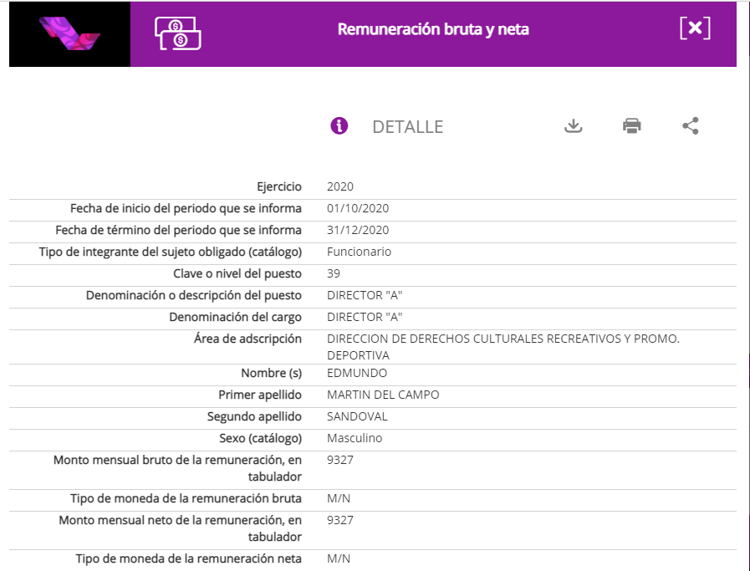Image resolution: width=750 pixels, height=571 pixels.
Task: Click the purple info icon beside DETALLE
Action: point(339,125)
